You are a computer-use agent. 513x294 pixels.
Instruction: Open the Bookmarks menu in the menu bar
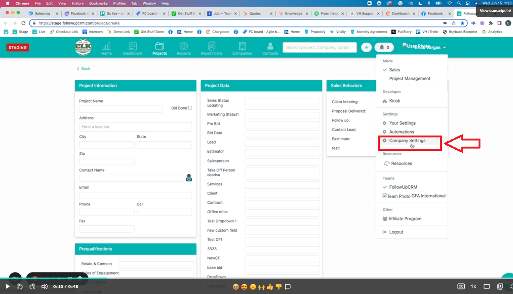point(99,3)
